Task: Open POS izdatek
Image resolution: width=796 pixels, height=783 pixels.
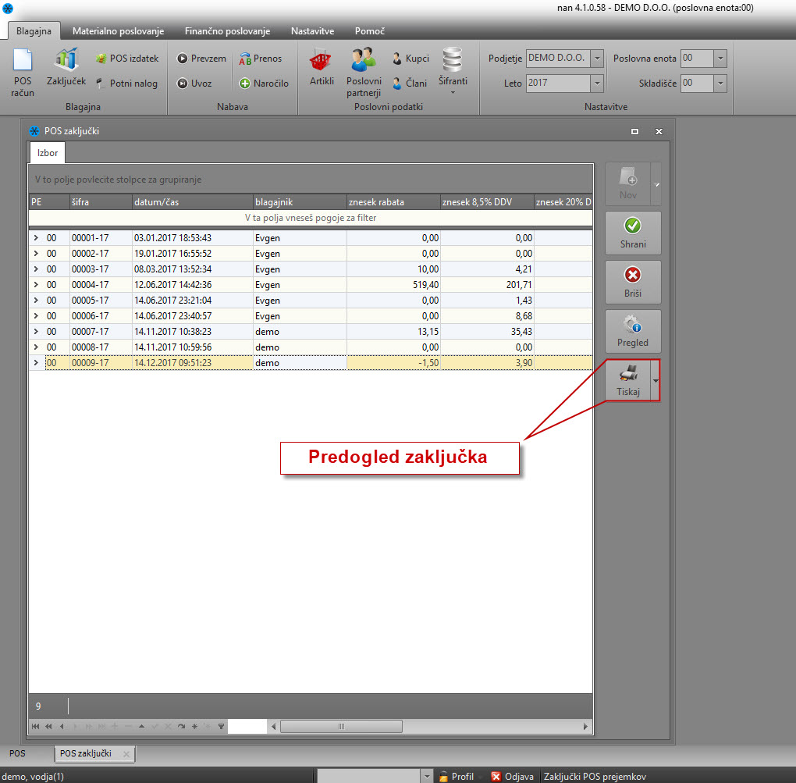Action: 127,59
